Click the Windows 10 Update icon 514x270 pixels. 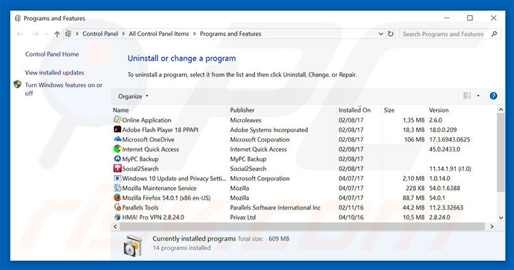click(117, 178)
